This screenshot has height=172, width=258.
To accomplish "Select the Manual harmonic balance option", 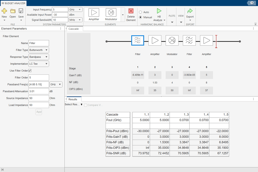I will (x=140, y=17).
